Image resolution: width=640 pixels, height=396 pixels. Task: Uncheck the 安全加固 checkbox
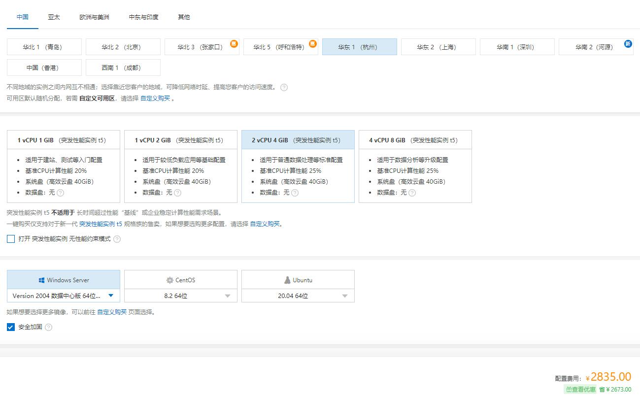click(x=11, y=327)
